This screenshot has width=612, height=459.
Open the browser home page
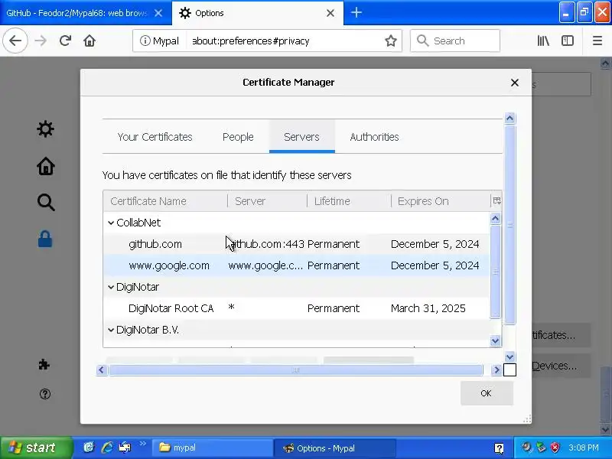tap(90, 41)
